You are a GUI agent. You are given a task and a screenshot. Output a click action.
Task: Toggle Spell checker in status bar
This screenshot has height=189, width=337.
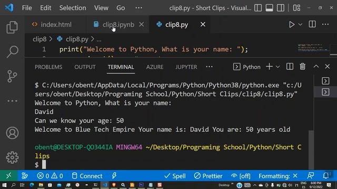[x=175, y=176]
